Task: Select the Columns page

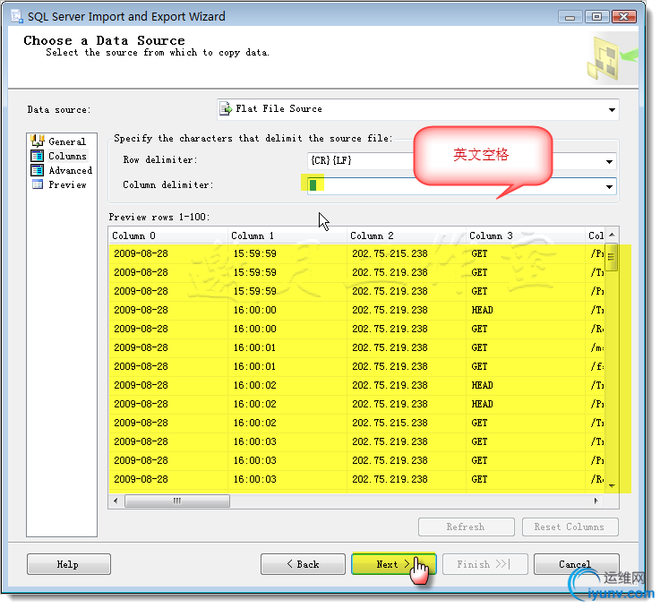Action: pos(67,156)
